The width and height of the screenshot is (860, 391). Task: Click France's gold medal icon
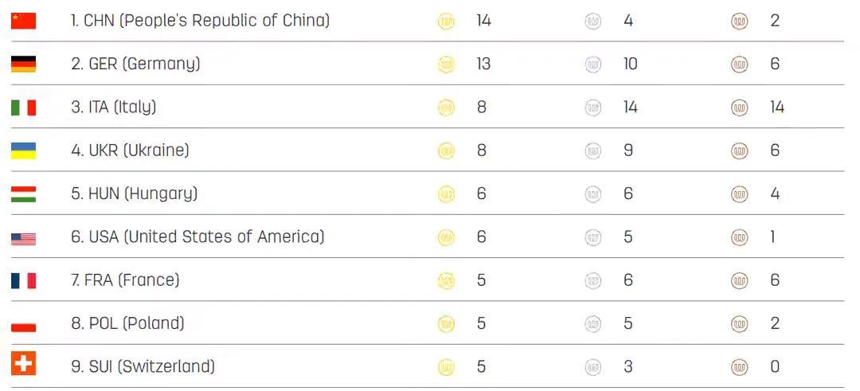point(447,280)
